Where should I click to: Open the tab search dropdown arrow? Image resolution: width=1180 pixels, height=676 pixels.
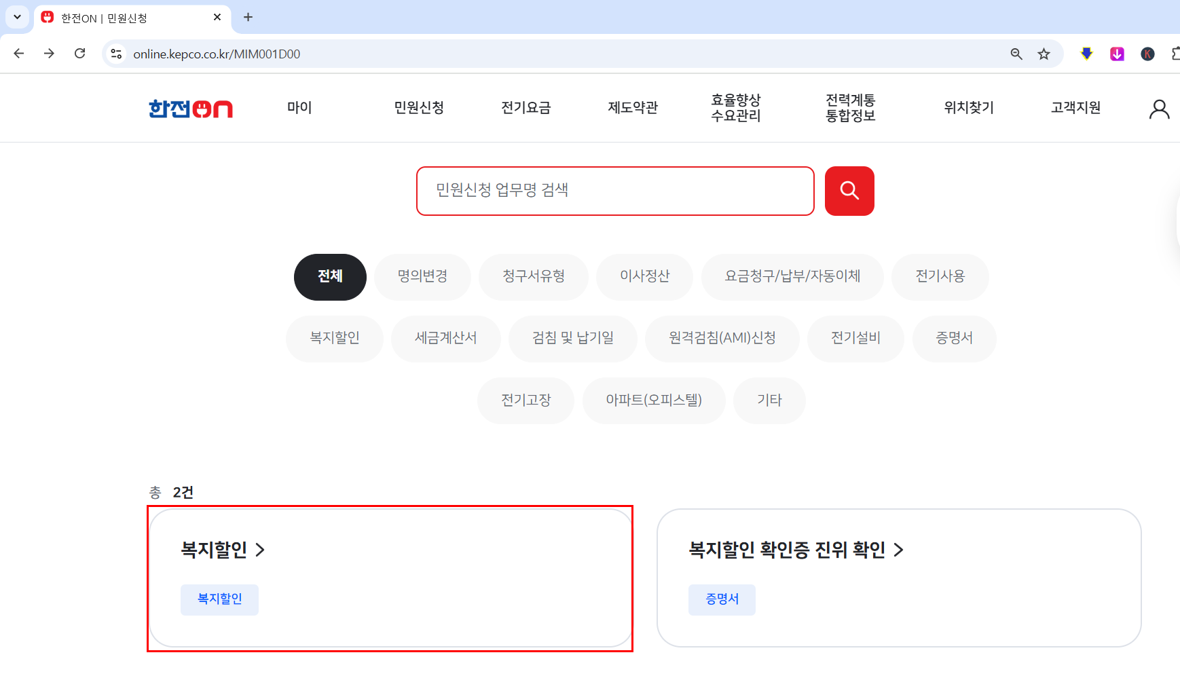click(17, 17)
